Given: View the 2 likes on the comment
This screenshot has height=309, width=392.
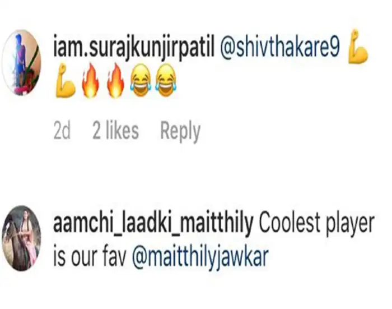Looking at the screenshot, I should tap(115, 131).
